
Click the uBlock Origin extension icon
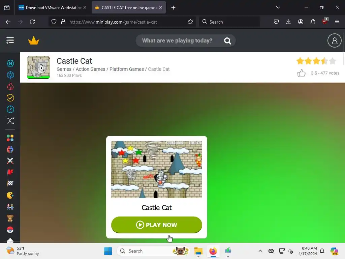(x=325, y=22)
